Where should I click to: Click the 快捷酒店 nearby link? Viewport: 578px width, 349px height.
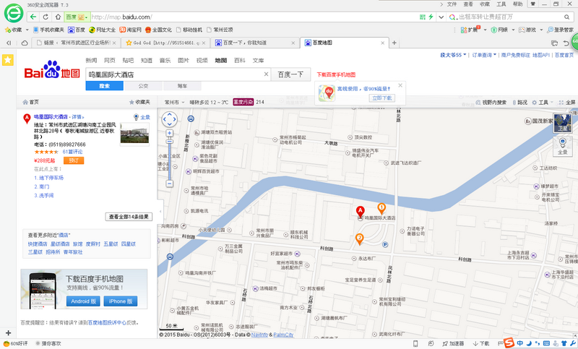pos(38,244)
